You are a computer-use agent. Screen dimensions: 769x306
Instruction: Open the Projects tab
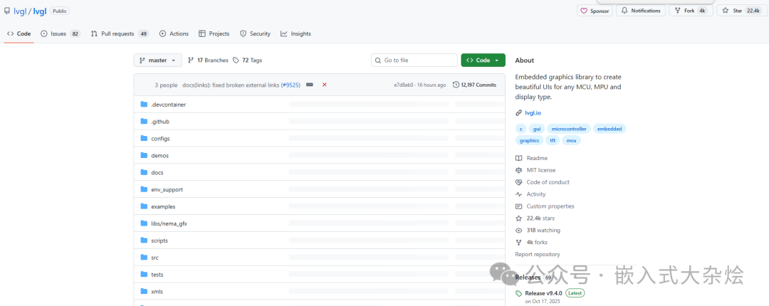tap(214, 34)
